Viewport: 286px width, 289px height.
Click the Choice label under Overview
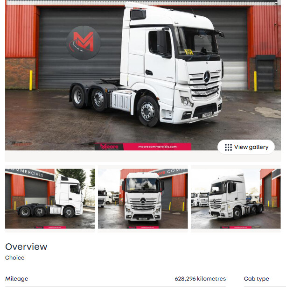[15, 258]
